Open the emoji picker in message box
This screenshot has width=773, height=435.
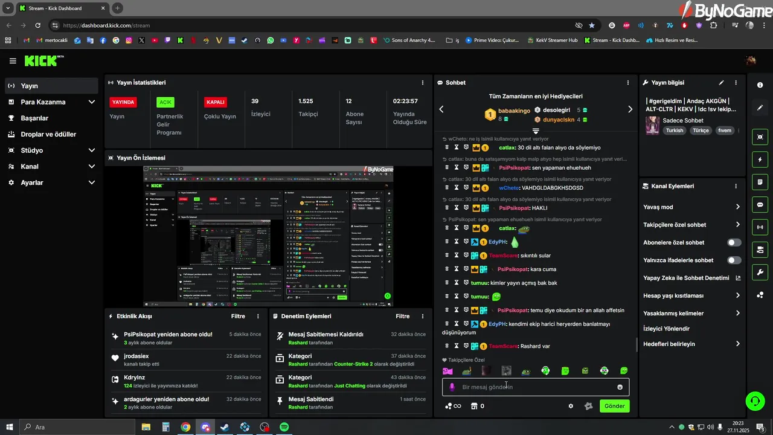(x=620, y=387)
